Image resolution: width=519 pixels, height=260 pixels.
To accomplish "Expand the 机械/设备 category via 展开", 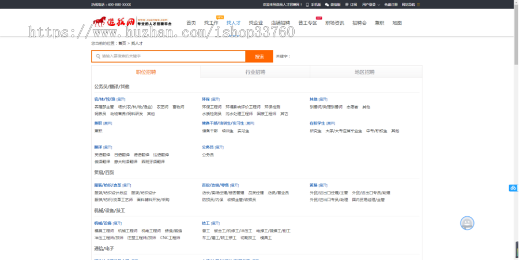I will click(x=117, y=223).
